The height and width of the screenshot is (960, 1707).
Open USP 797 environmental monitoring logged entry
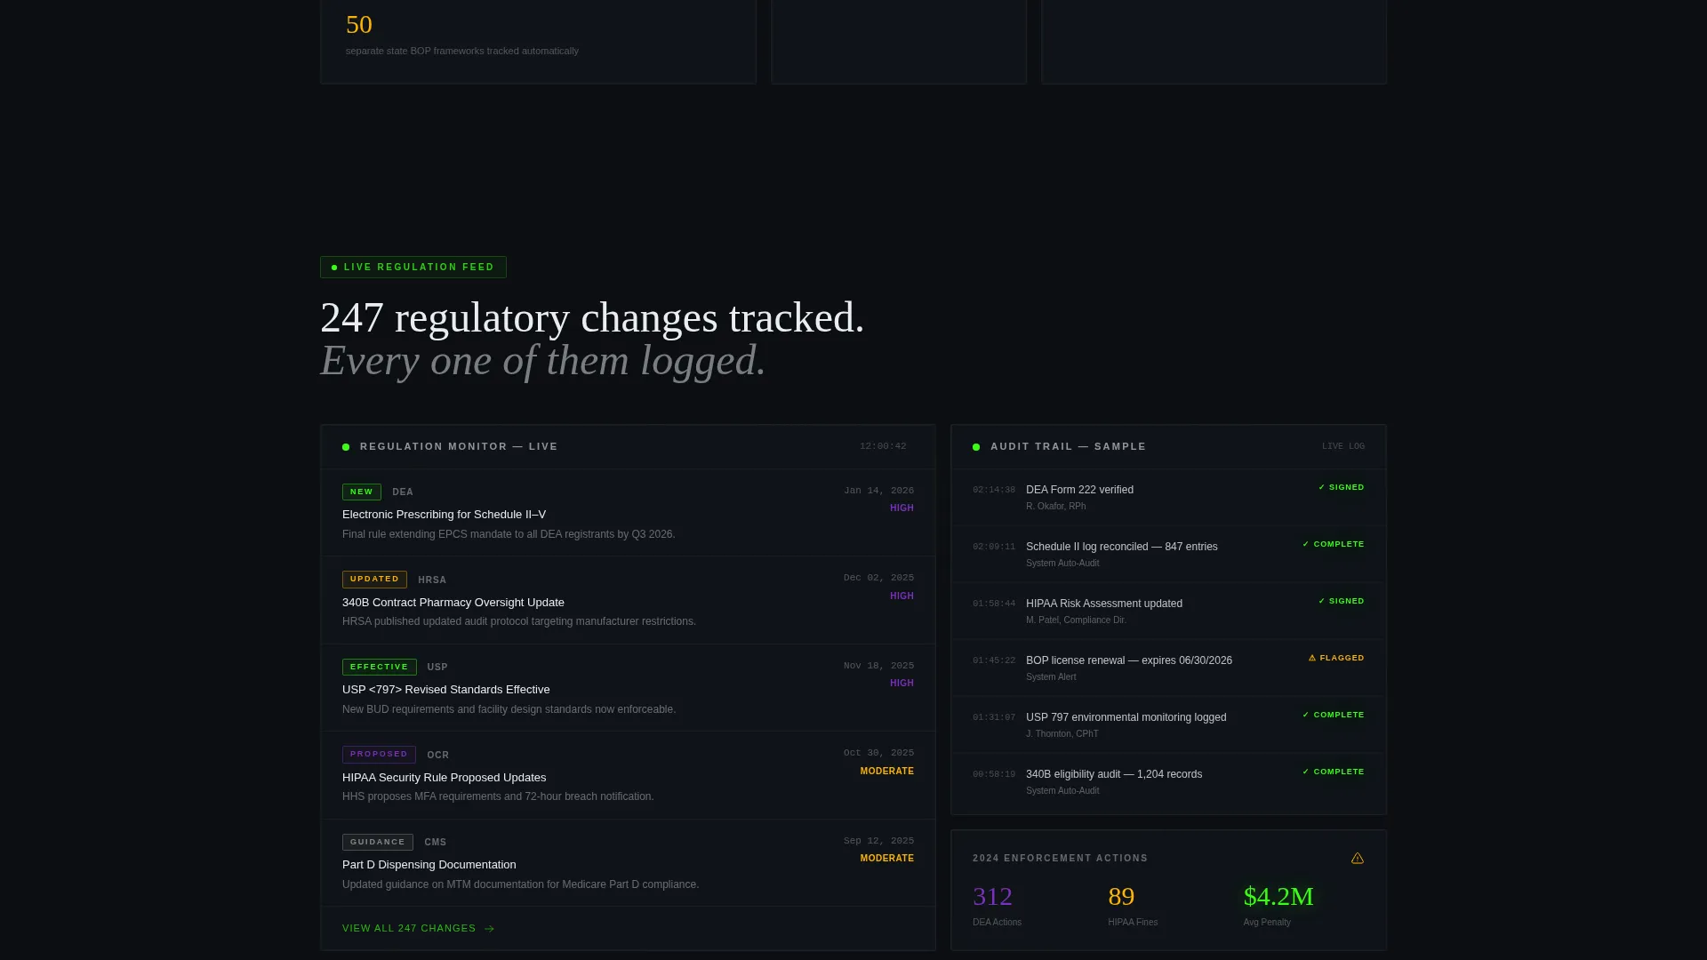[x=1168, y=725]
